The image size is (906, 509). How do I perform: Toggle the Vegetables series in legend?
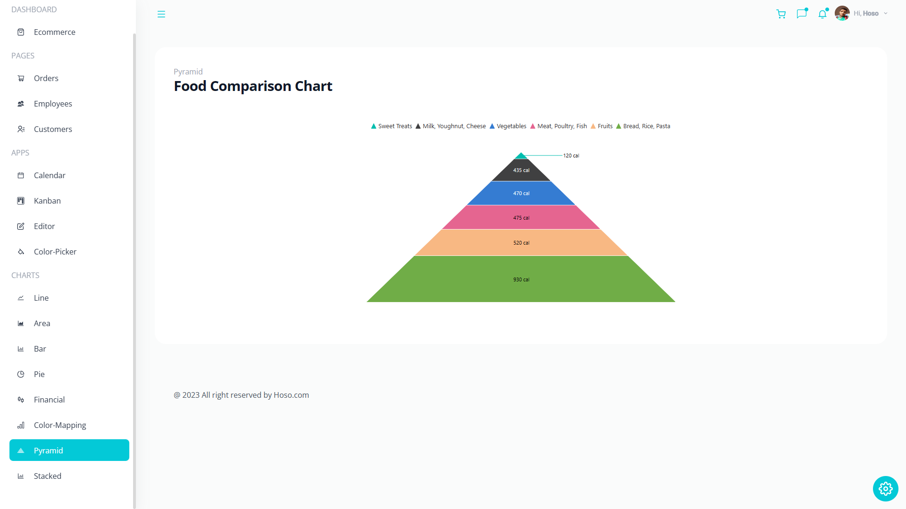pyautogui.click(x=508, y=126)
